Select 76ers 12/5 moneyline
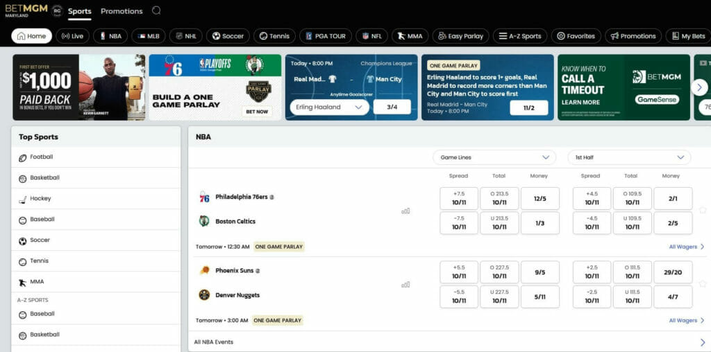This screenshot has height=352, width=711. [x=540, y=199]
